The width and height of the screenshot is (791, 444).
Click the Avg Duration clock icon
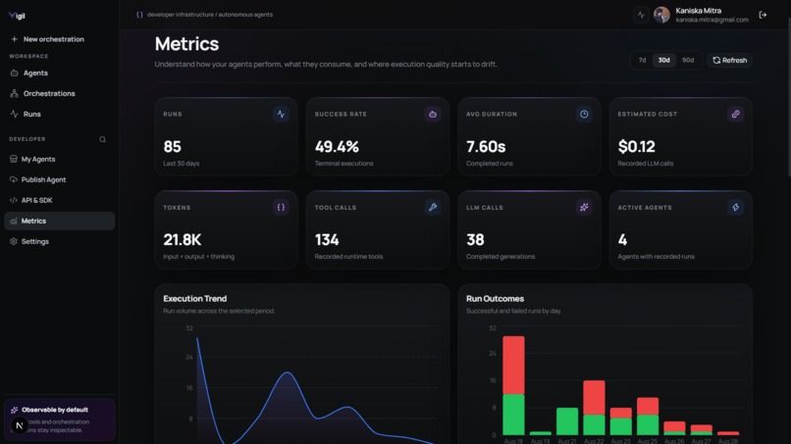point(584,114)
